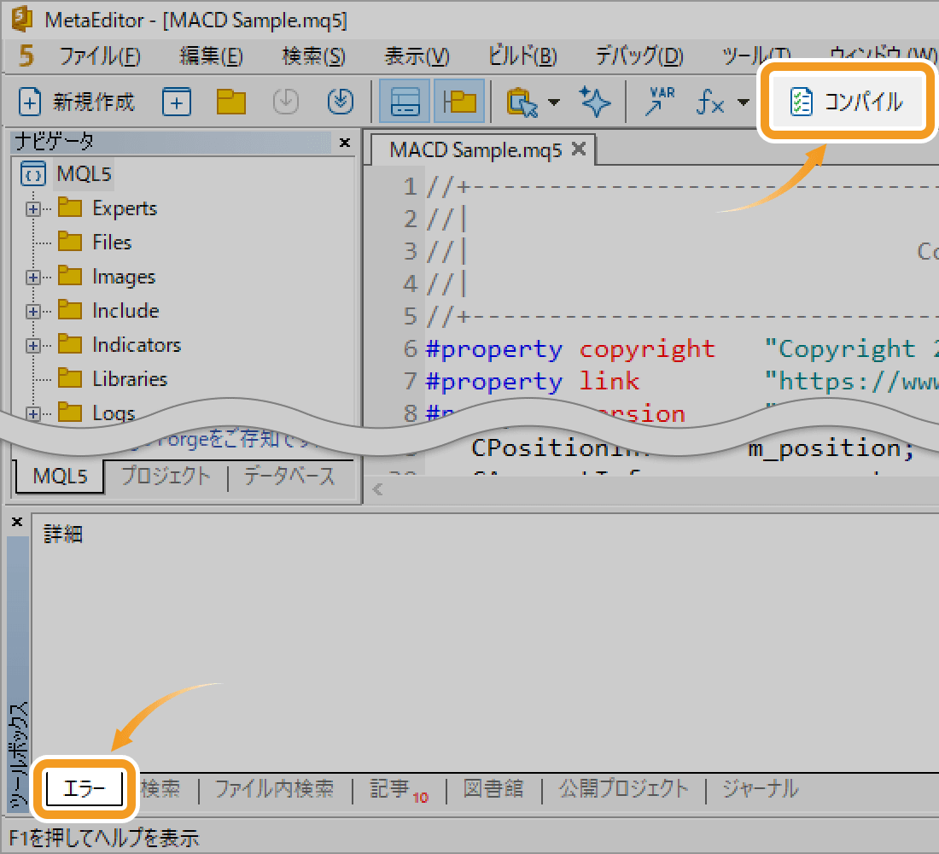Switch to the ジャーナル tab
The height and width of the screenshot is (854, 939).
pos(760,789)
